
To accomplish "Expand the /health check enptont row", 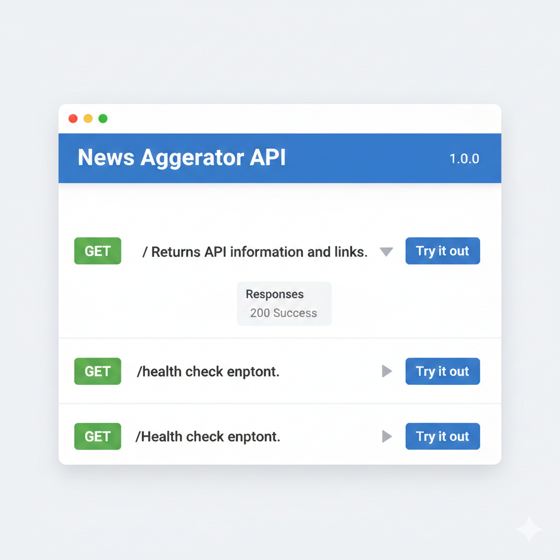I will [x=387, y=371].
